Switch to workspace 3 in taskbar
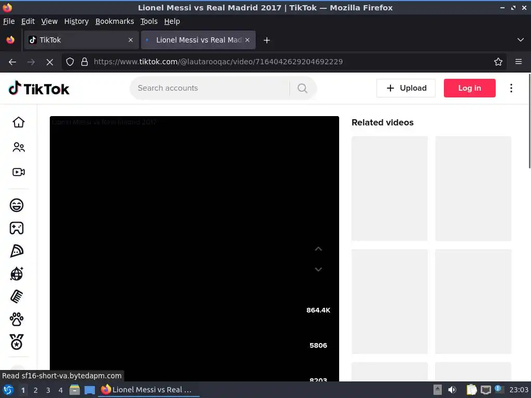 tap(48, 390)
